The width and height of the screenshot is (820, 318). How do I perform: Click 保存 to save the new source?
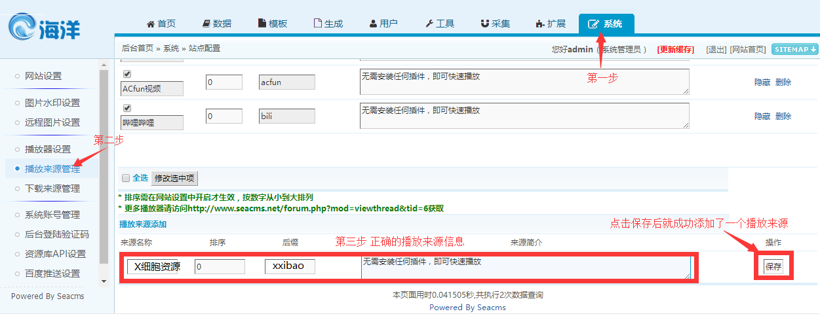click(773, 267)
